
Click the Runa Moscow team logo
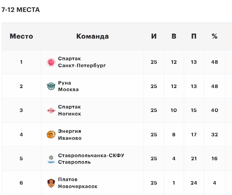[x=51, y=86]
